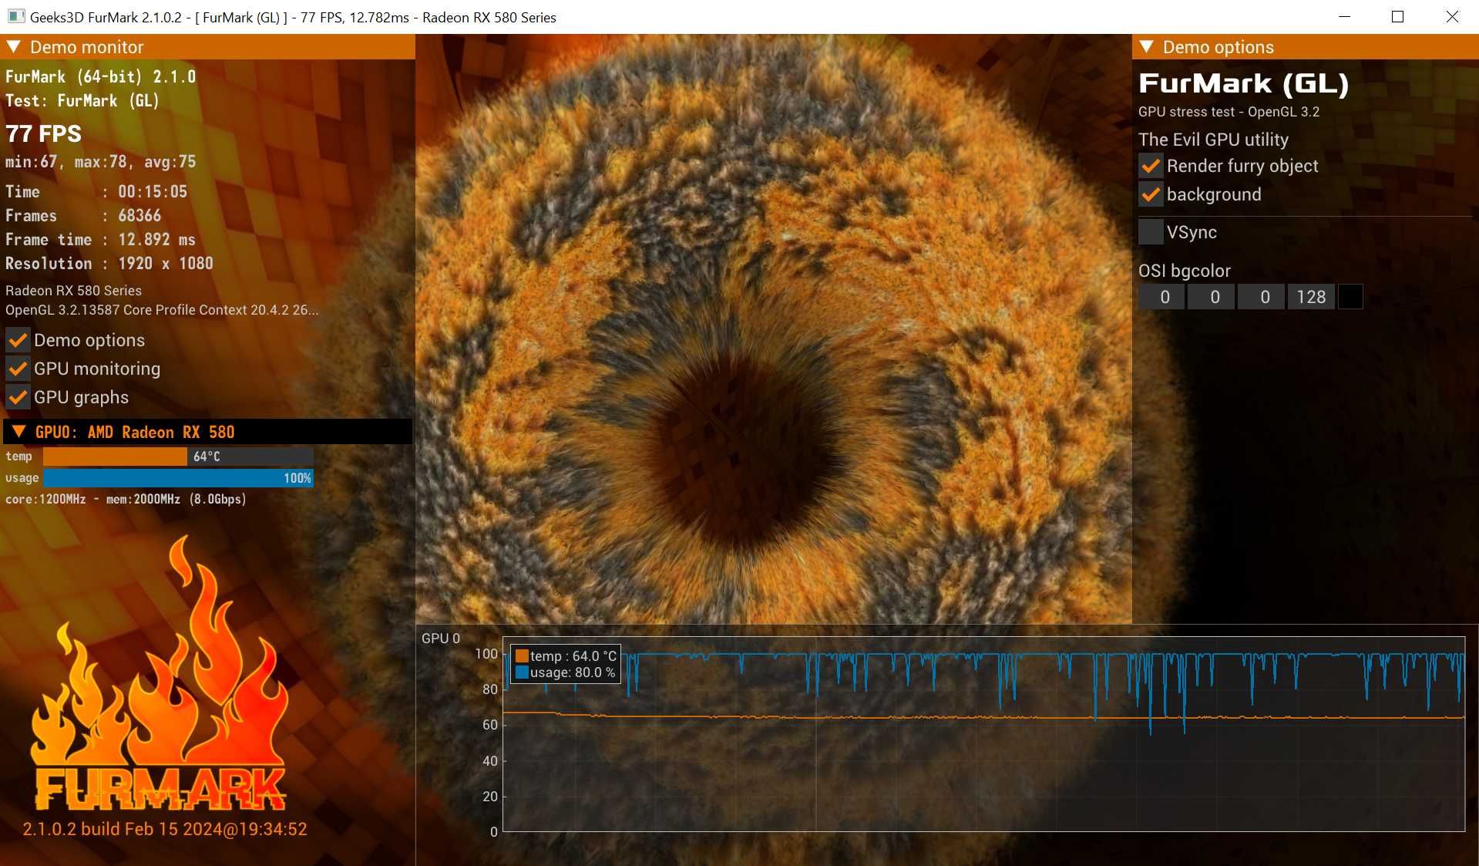Maximize the FurMark window
The width and height of the screenshot is (1479, 866).
(x=1397, y=16)
